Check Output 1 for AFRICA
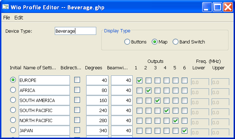This screenshot has width=235, height=139. [139, 91]
